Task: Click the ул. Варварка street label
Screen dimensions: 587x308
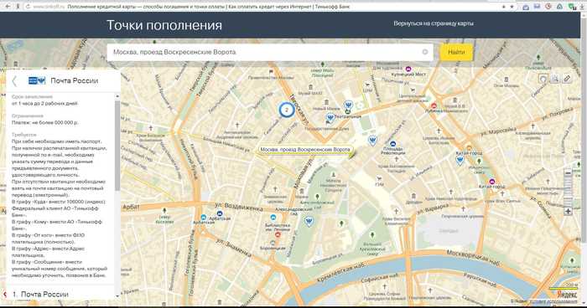Action: 433,210
